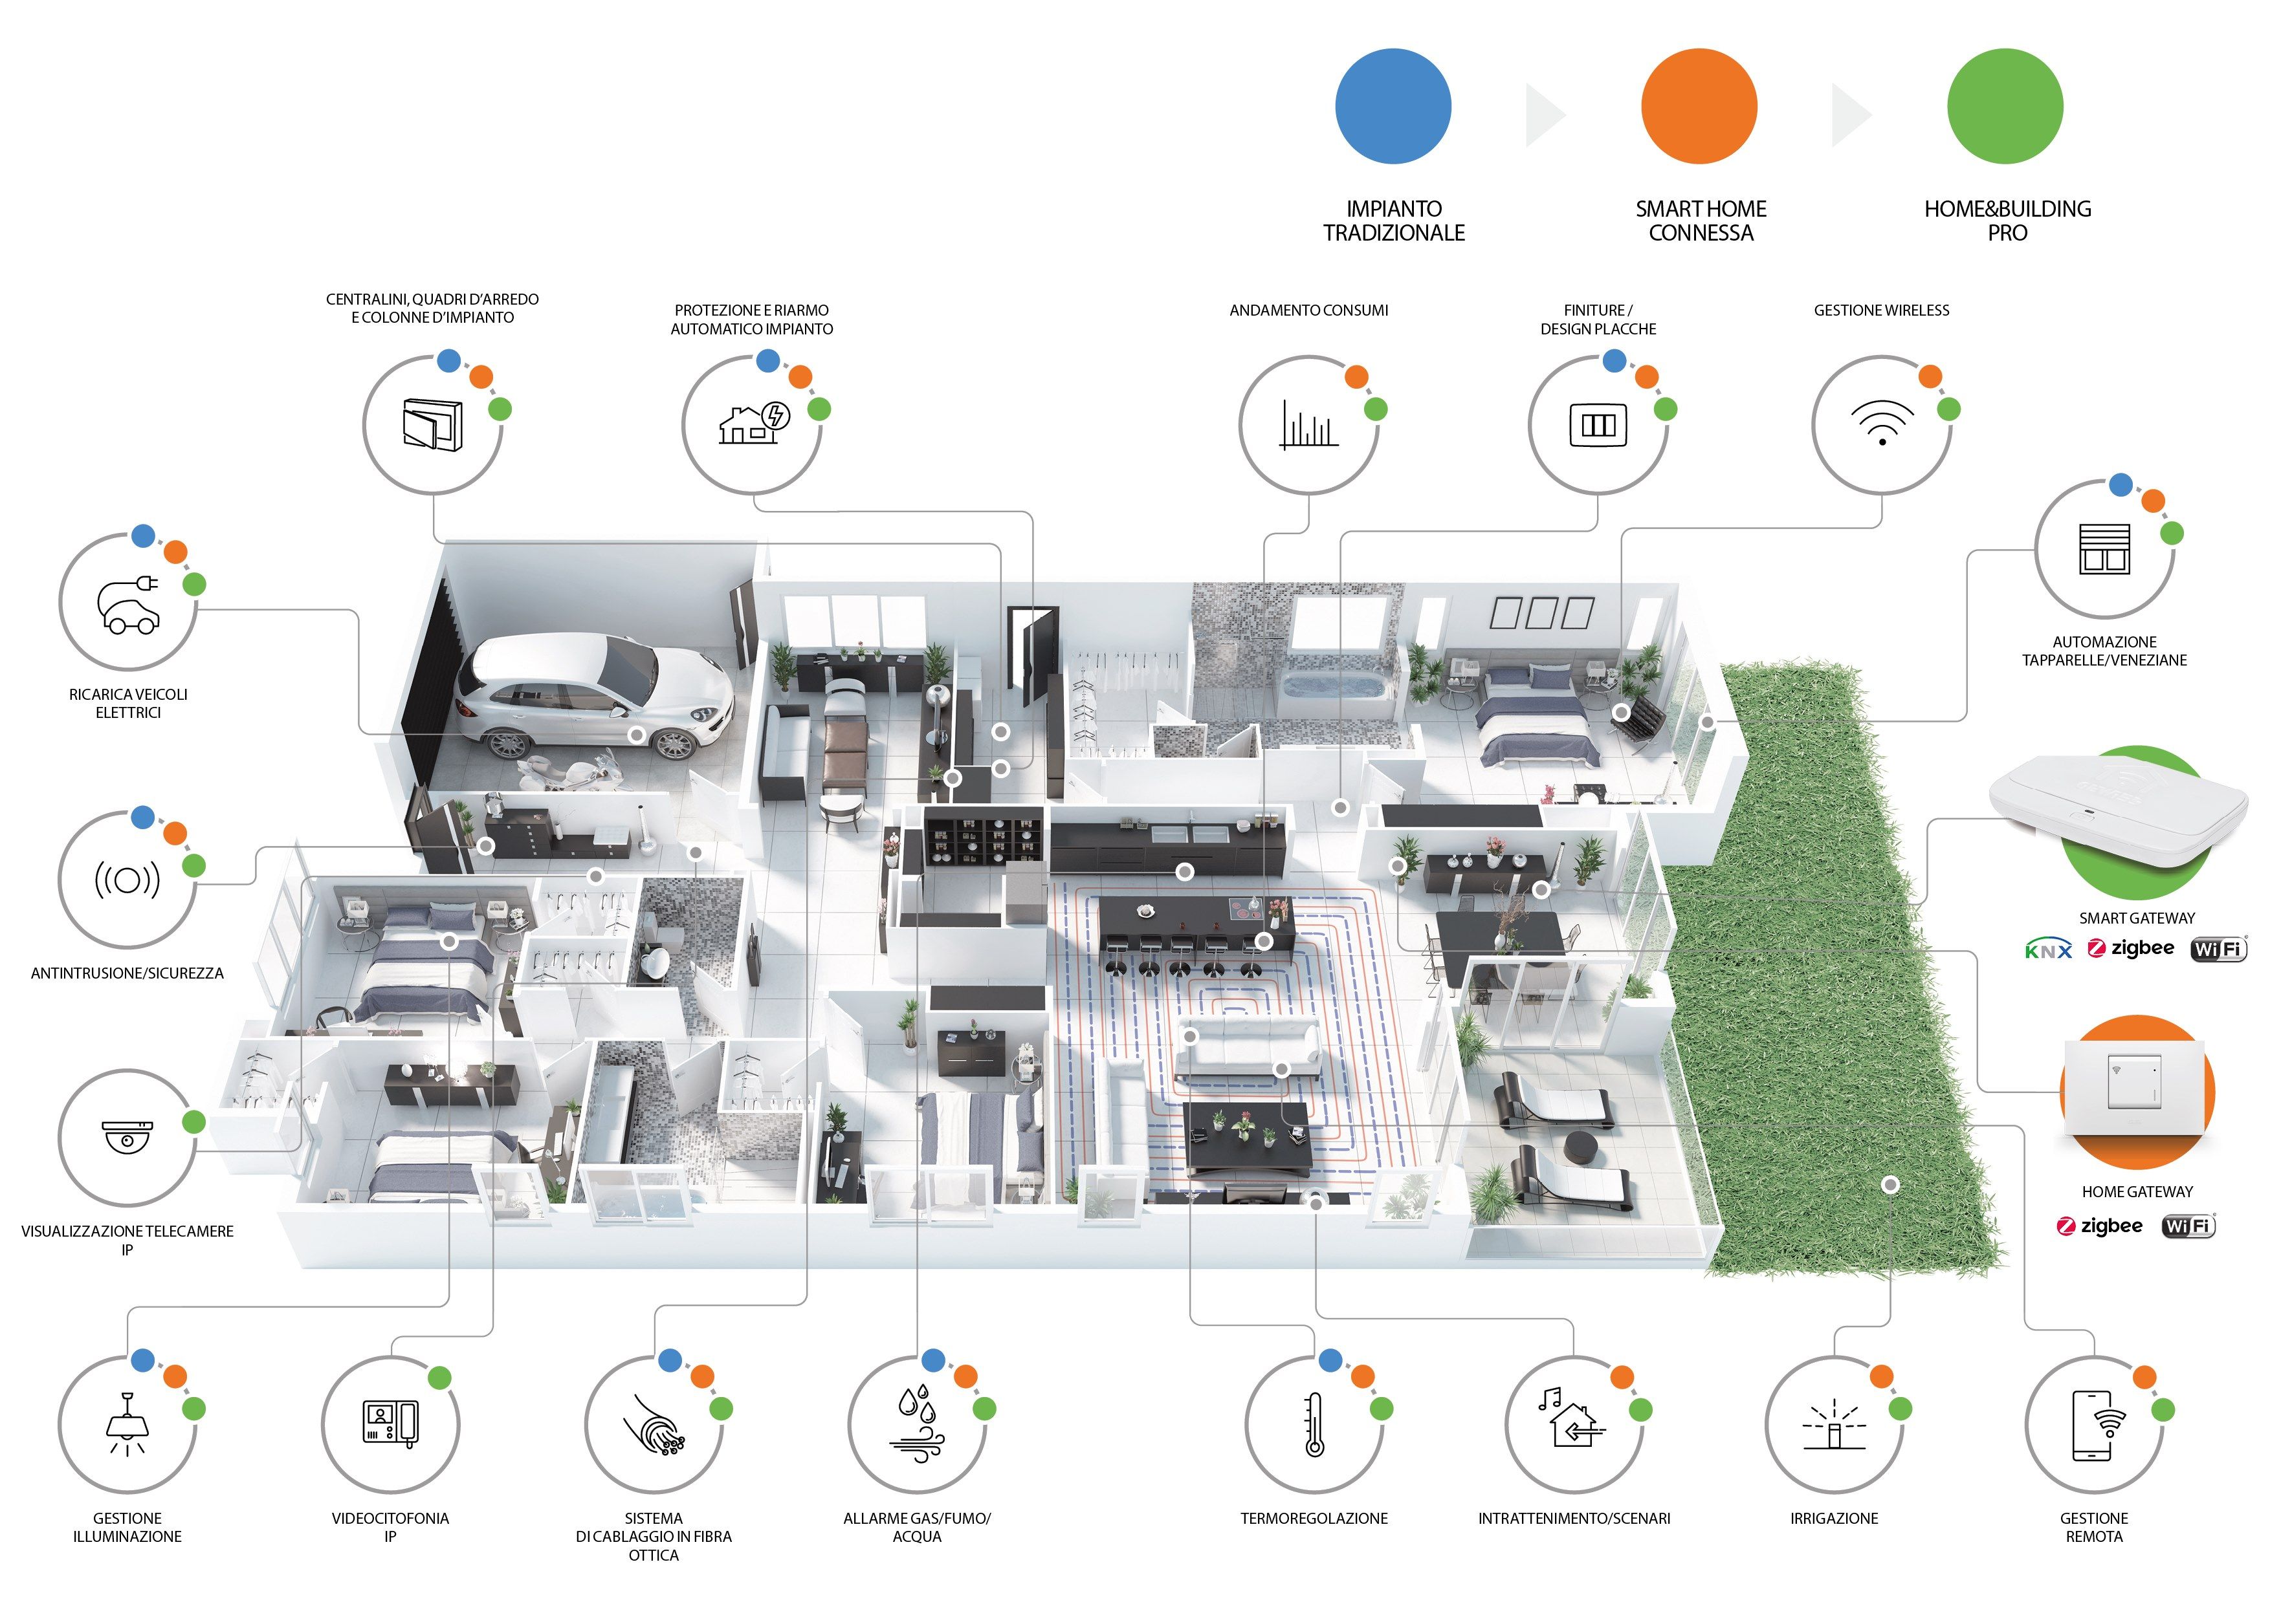Screen dimensions: 2270x1604
Task: Click the IP video intercom icon
Action: 391,1425
